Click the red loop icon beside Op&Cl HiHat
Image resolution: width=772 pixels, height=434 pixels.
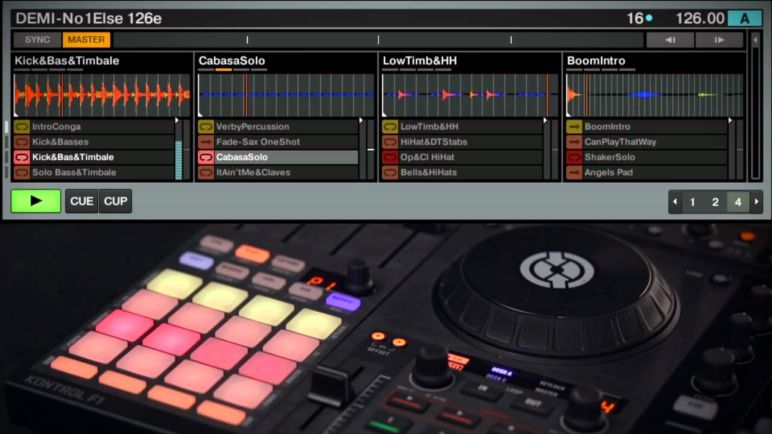pos(390,157)
